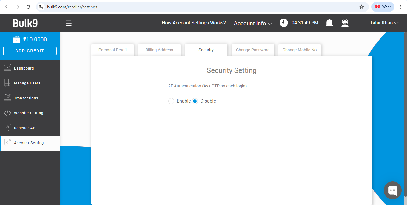Open the notifications bell
This screenshot has height=205, width=407.
coord(329,23)
